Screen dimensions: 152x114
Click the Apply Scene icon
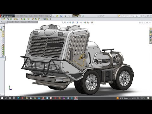[88, 22]
